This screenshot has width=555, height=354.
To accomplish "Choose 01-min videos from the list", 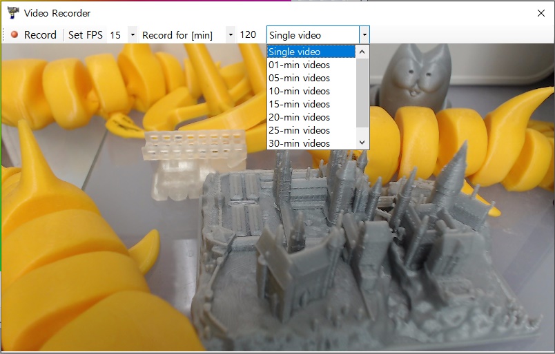I will tap(311, 65).
